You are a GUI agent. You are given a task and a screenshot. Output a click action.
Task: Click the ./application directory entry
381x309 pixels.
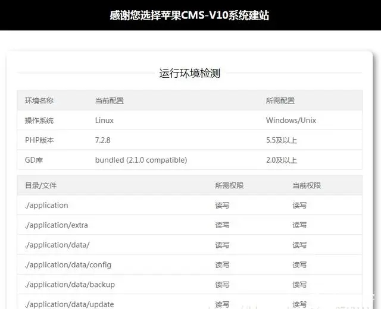[x=46, y=205]
